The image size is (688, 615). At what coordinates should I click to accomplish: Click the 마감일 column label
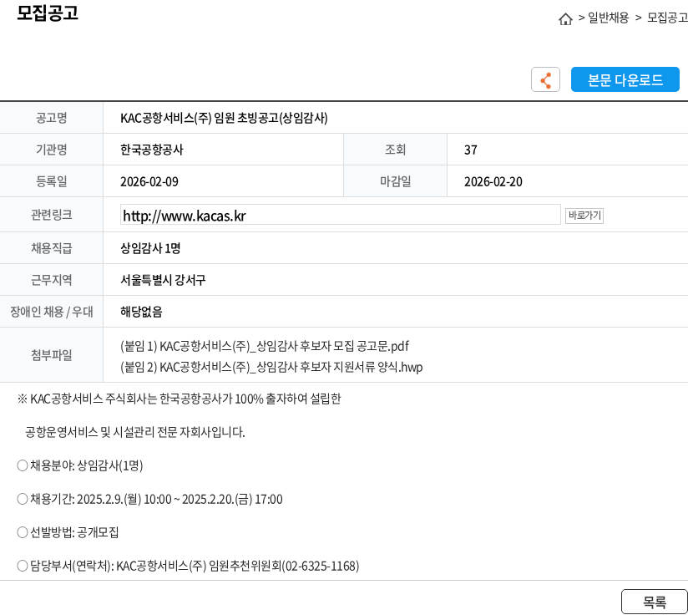pos(395,181)
